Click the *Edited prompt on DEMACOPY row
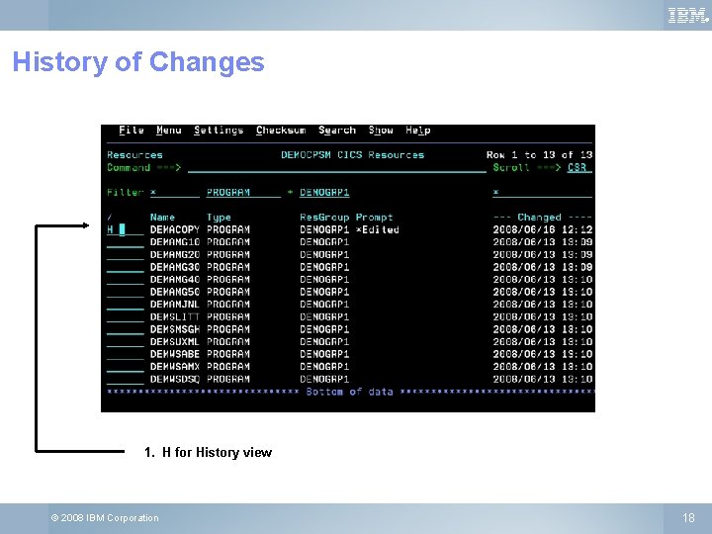Viewport: 712px width, 534px height. point(378,229)
